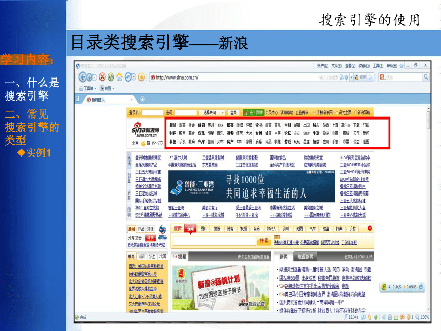Click the 高速 speed mode button

click(x=360, y=77)
